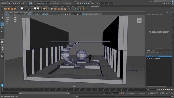
Task: Go to Maya home screen icon
Action: click(x=1, y=1)
